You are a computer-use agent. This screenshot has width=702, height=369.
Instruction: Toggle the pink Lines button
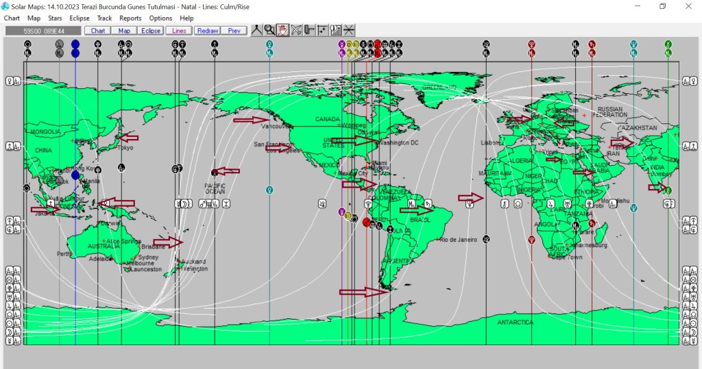(x=178, y=31)
